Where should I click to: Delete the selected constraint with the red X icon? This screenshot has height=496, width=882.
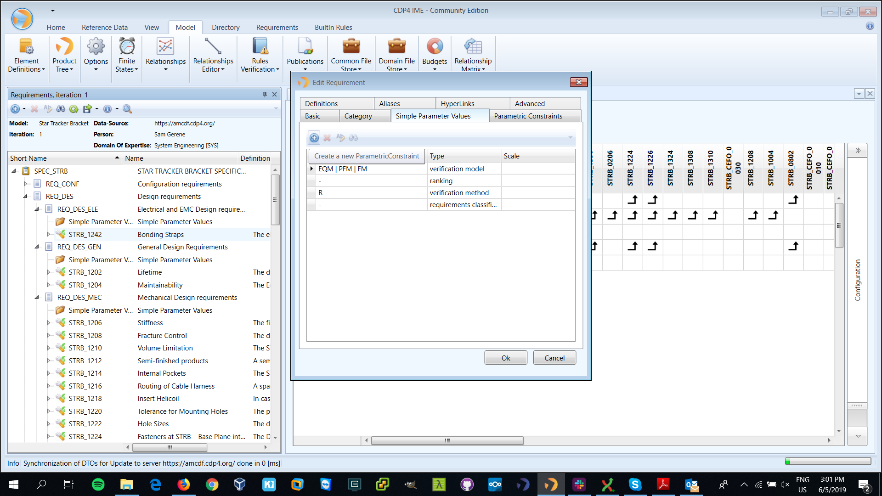click(x=327, y=138)
